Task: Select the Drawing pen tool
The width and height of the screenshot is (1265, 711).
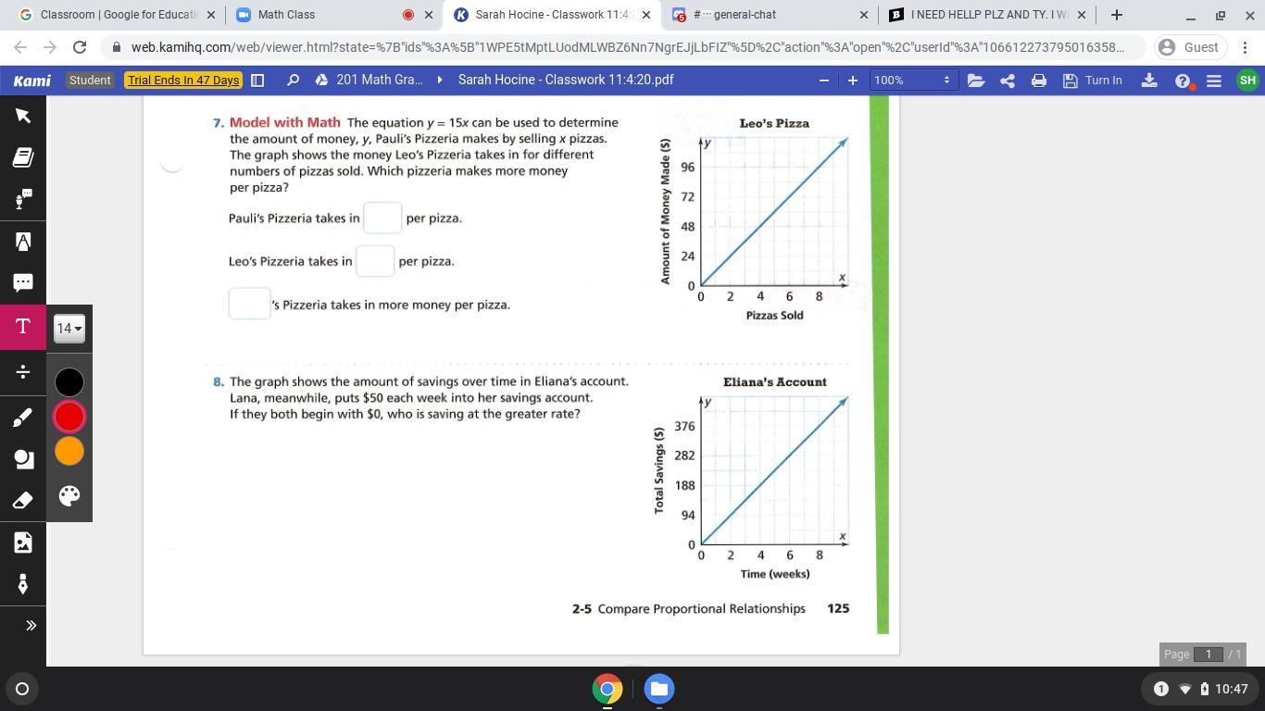Action: [x=23, y=418]
